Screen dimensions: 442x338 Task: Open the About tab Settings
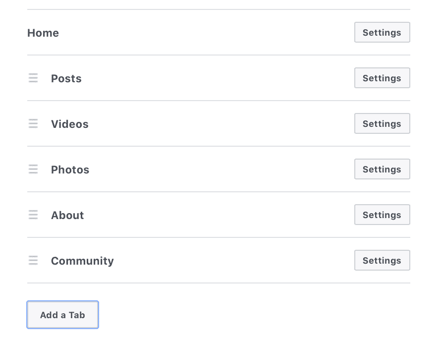tap(382, 215)
